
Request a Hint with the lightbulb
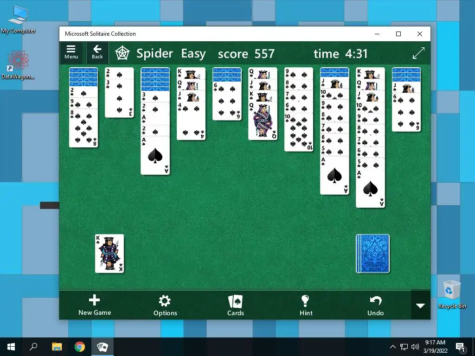[306, 305]
